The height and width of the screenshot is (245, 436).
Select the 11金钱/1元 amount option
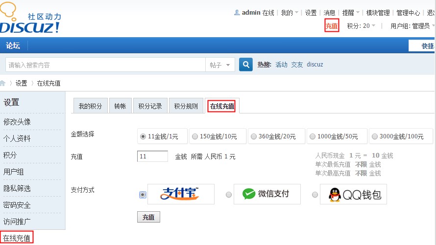[162, 136]
